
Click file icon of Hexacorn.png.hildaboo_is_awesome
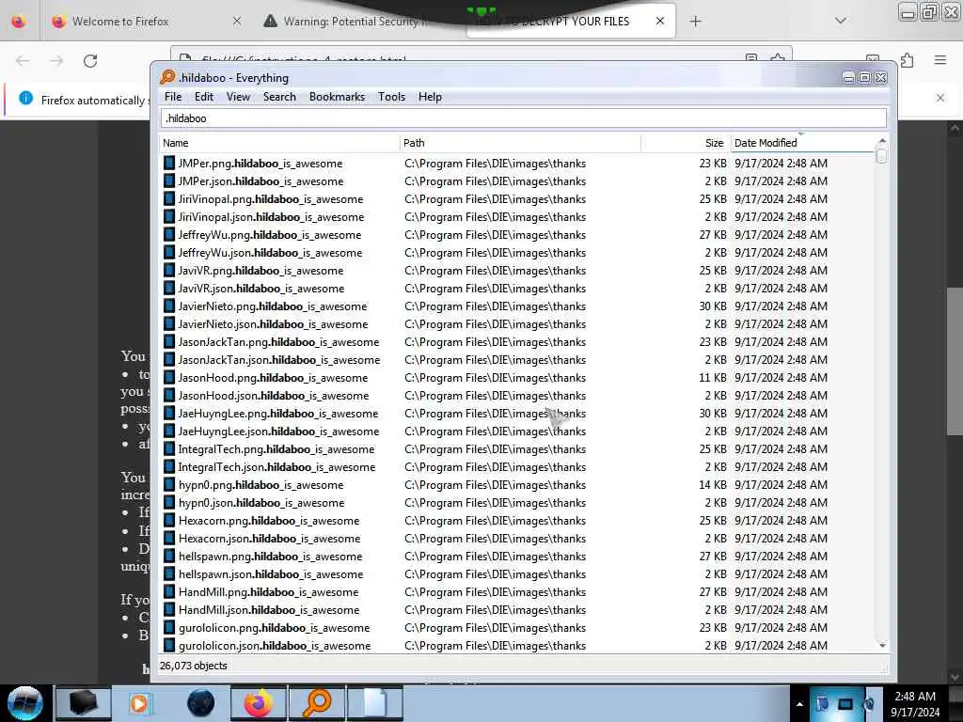point(169,521)
